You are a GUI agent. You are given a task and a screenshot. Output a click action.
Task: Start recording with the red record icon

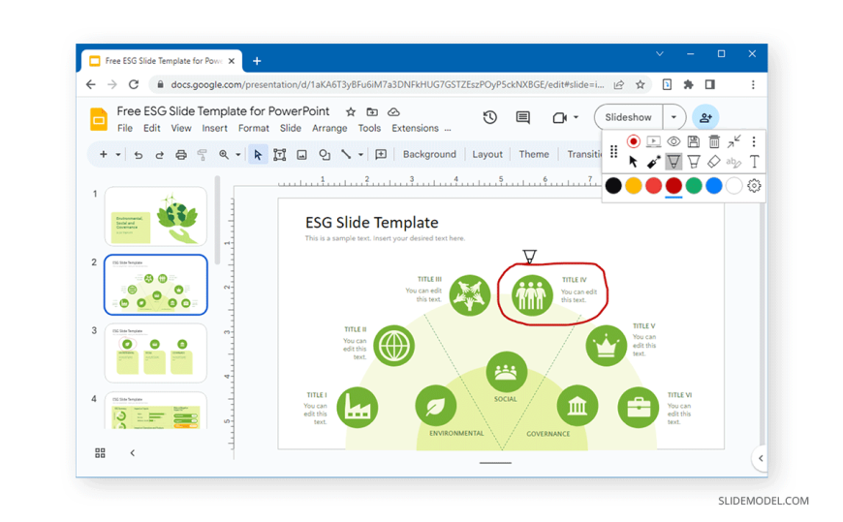(x=634, y=141)
